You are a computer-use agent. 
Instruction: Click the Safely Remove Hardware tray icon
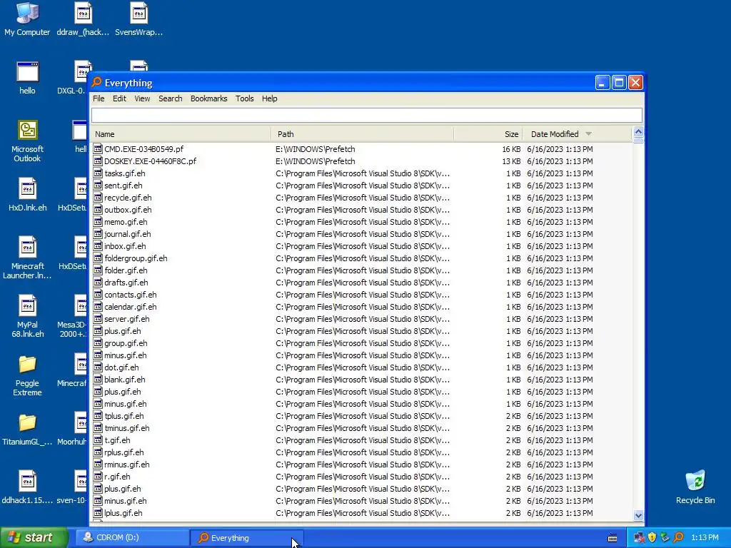point(665,537)
